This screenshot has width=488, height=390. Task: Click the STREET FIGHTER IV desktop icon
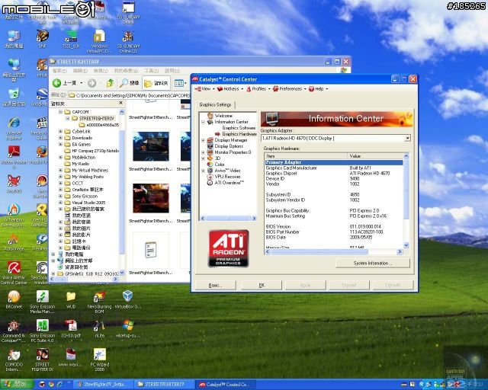[x=43, y=354]
